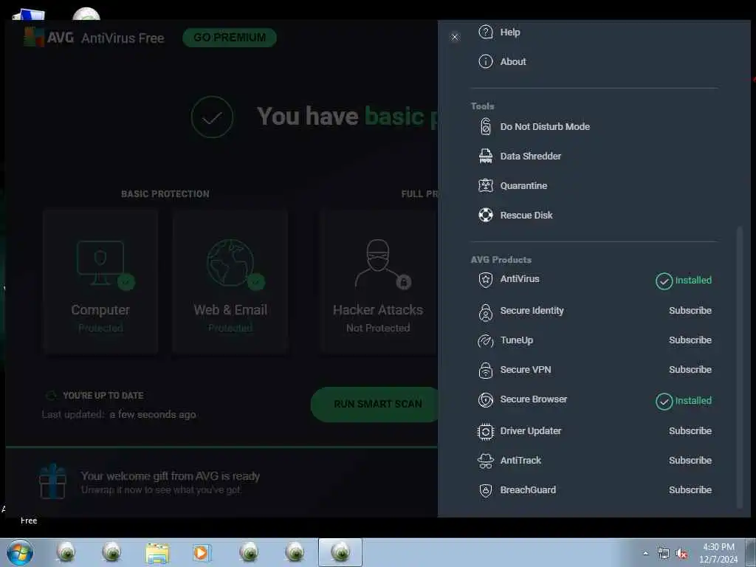This screenshot has height=567, width=756.
Task: Open the Computer protection card
Action: click(100, 282)
